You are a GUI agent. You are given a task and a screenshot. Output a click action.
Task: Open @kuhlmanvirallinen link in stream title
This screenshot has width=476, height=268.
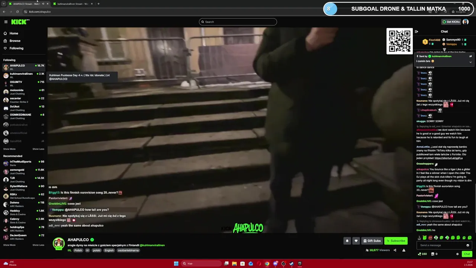(152, 245)
